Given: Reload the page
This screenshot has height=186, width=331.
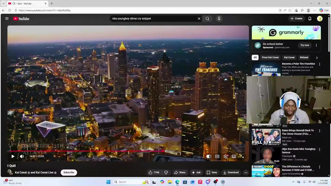Looking at the screenshot, I should tap(10, 10).
